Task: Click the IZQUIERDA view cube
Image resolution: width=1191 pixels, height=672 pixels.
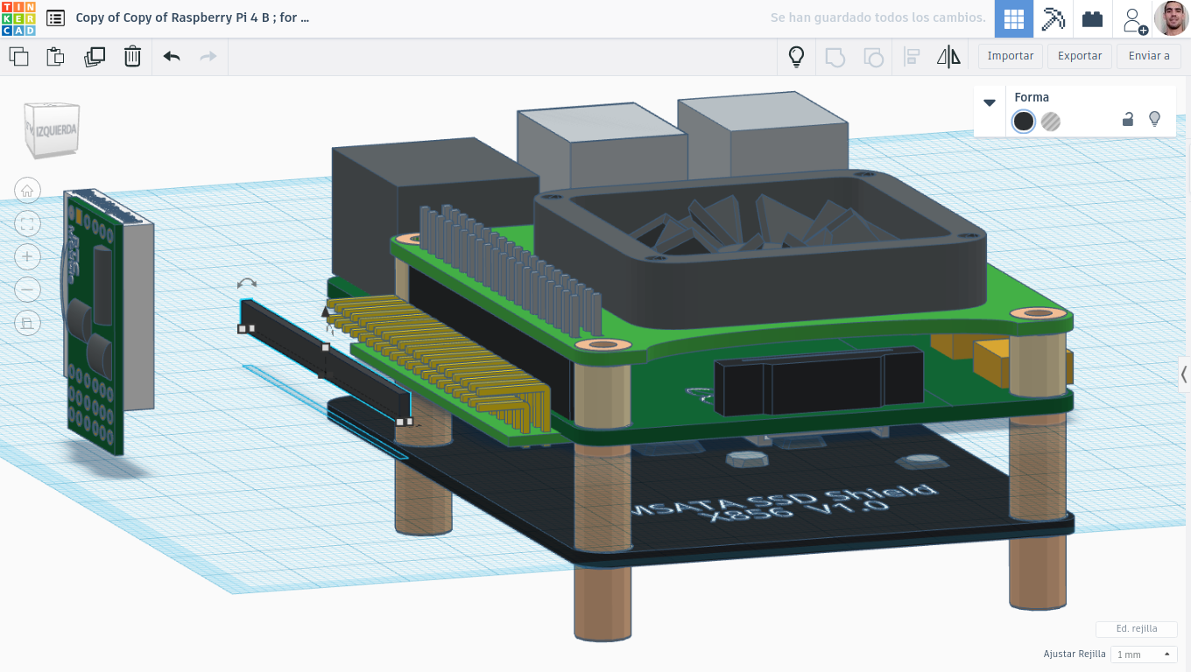Action: click(53, 131)
